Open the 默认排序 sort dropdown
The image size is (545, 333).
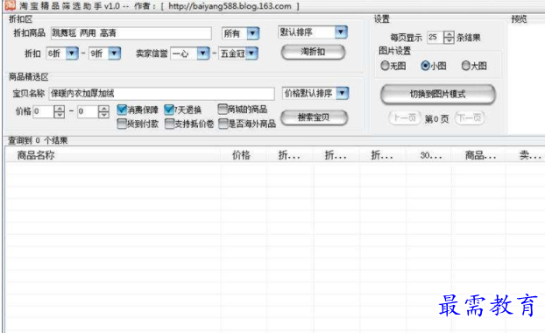click(341, 32)
